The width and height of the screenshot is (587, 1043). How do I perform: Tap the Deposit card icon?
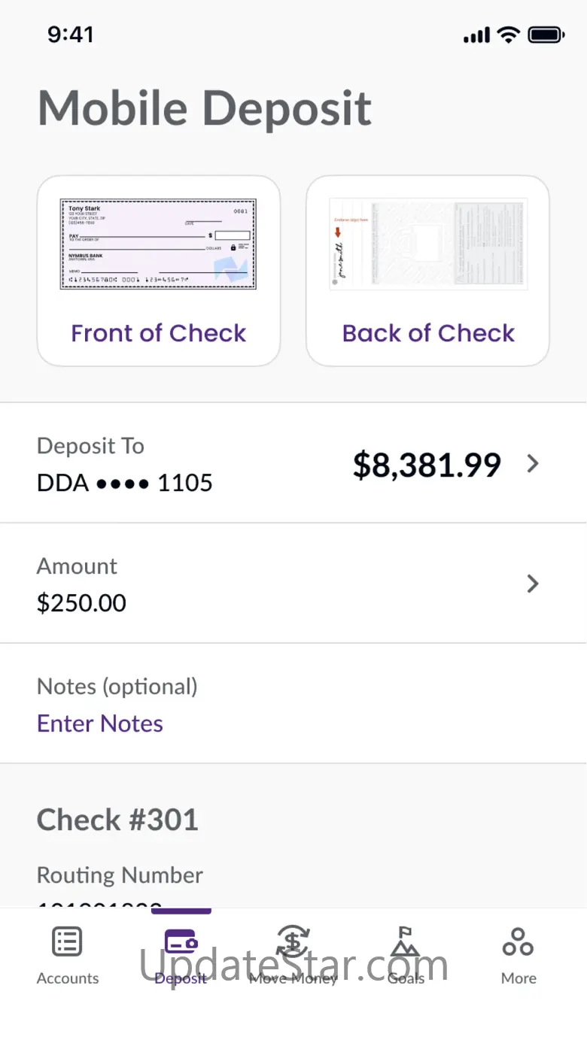point(181,941)
